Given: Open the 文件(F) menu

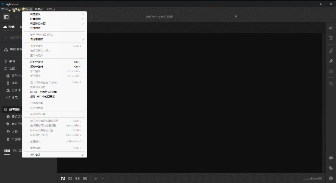Looking at the screenshot, I should pos(5,9).
